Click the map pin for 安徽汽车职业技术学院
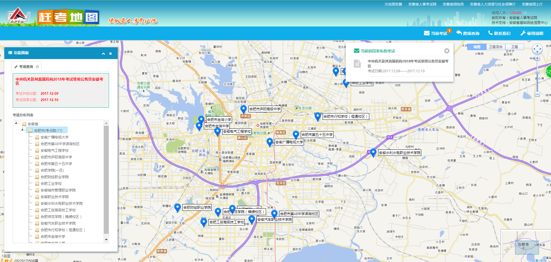 click(252, 220)
